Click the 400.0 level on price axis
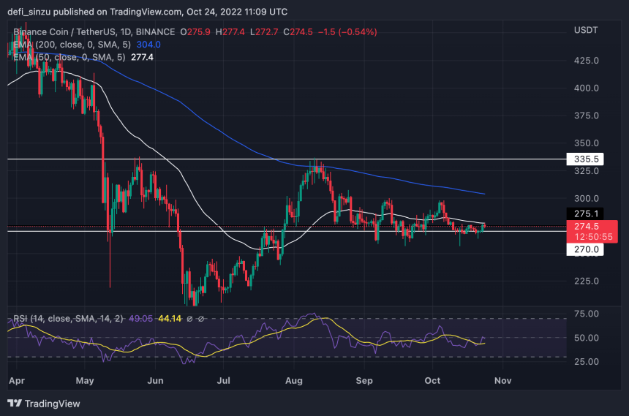The width and height of the screenshot is (629, 416). pos(586,88)
